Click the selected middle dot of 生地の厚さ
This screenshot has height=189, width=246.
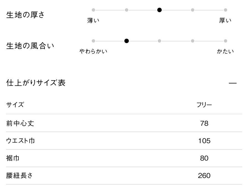[159, 10]
